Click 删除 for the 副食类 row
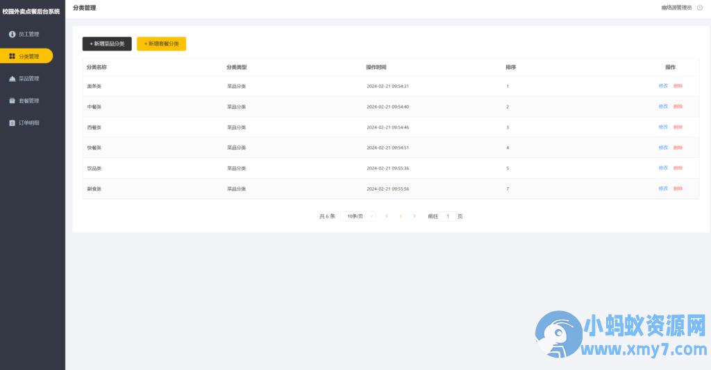 pos(678,188)
